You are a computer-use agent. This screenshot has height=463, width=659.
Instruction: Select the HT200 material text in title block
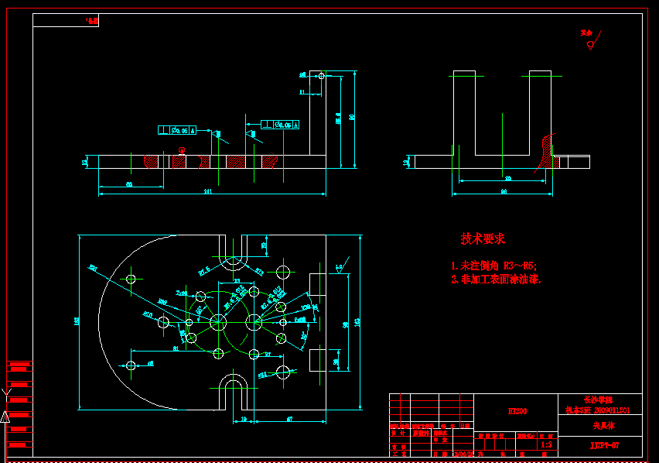pyautogui.click(x=517, y=411)
